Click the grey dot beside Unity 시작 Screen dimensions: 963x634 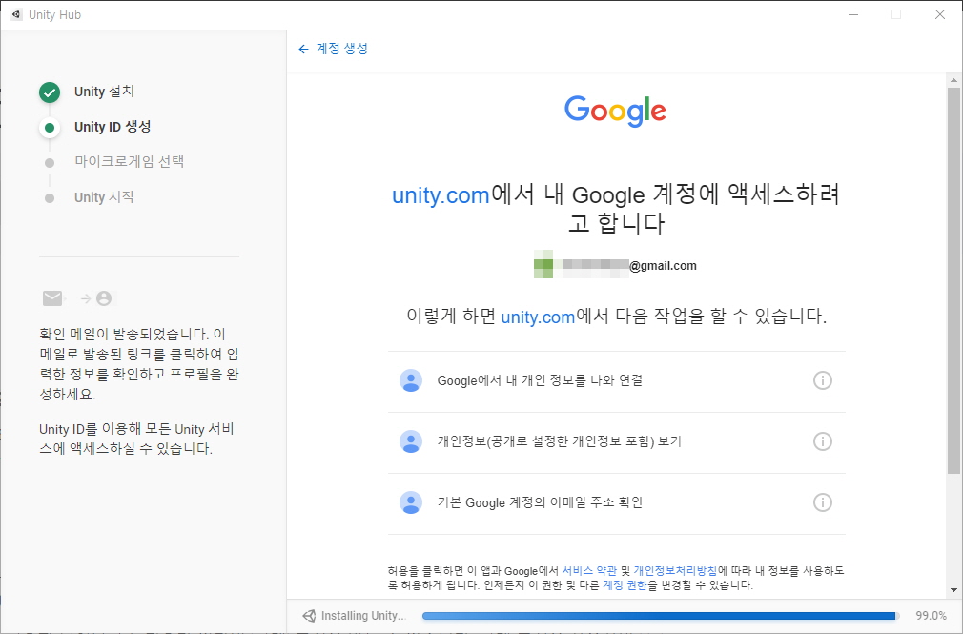click(50, 198)
